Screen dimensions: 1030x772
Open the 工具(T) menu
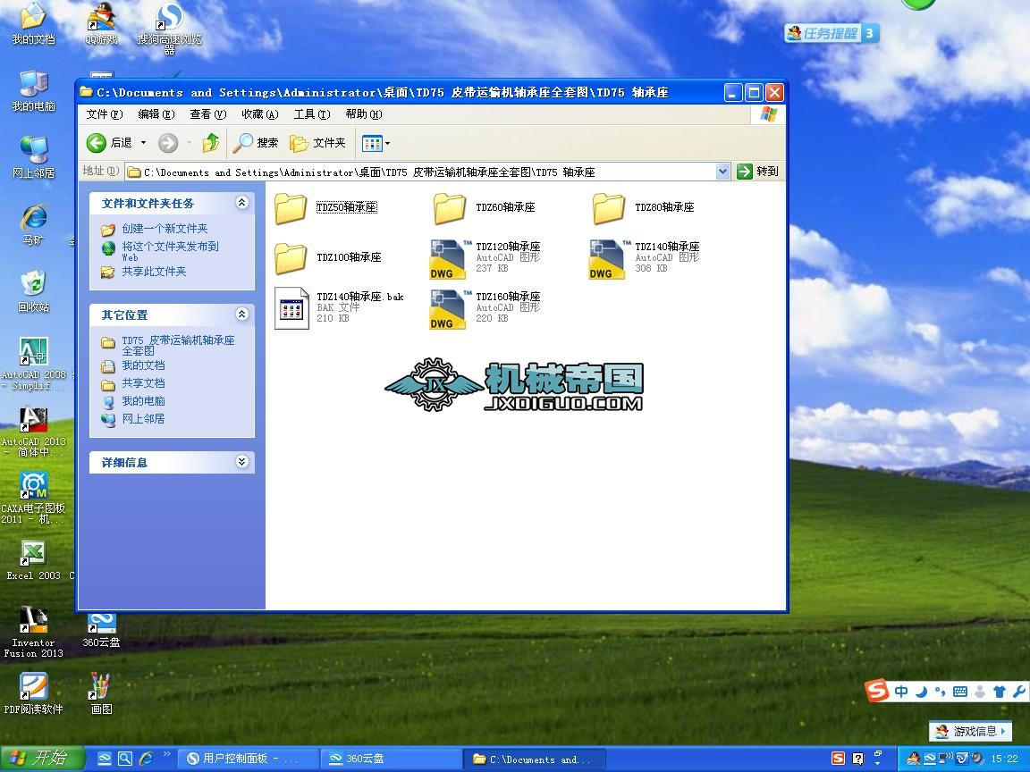coord(312,114)
